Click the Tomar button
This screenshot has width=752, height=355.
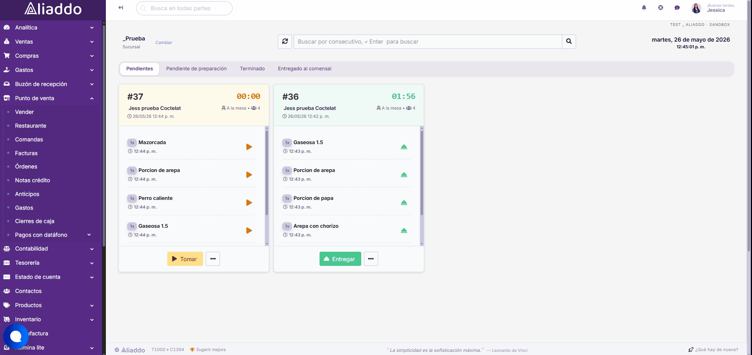coord(185,259)
